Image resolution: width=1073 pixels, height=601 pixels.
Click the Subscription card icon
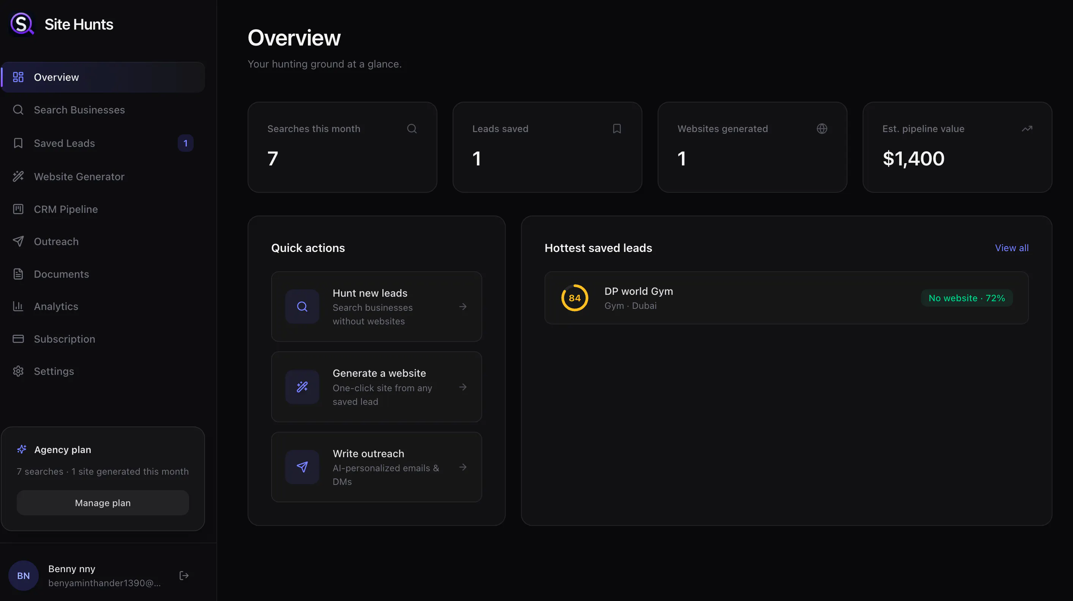(x=18, y=339)
